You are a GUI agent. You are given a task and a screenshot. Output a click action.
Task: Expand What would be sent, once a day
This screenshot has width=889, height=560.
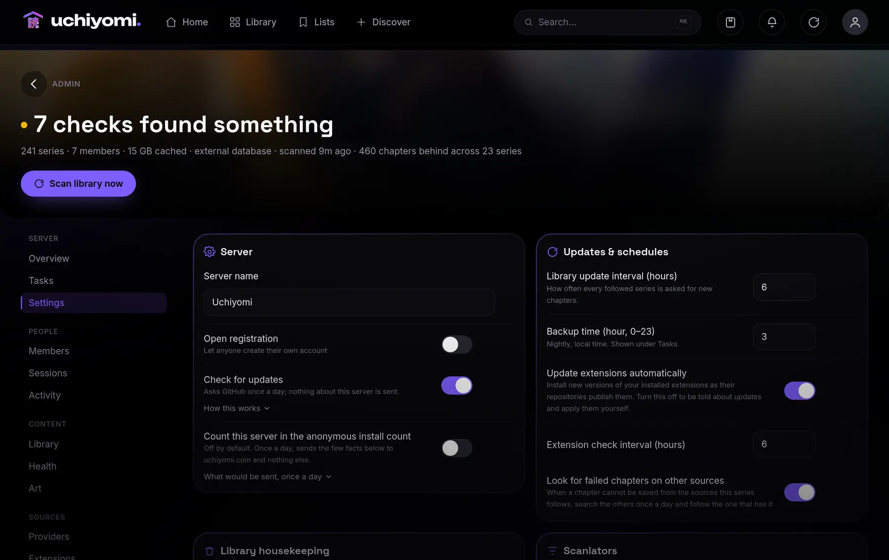(267, 476)
